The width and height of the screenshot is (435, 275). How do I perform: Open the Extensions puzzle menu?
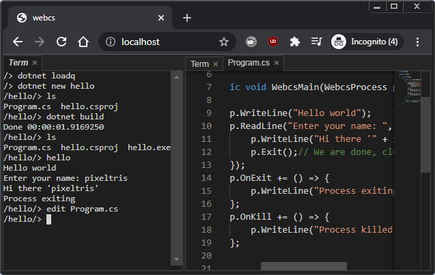pyautogui.click(x=294, y=42)
